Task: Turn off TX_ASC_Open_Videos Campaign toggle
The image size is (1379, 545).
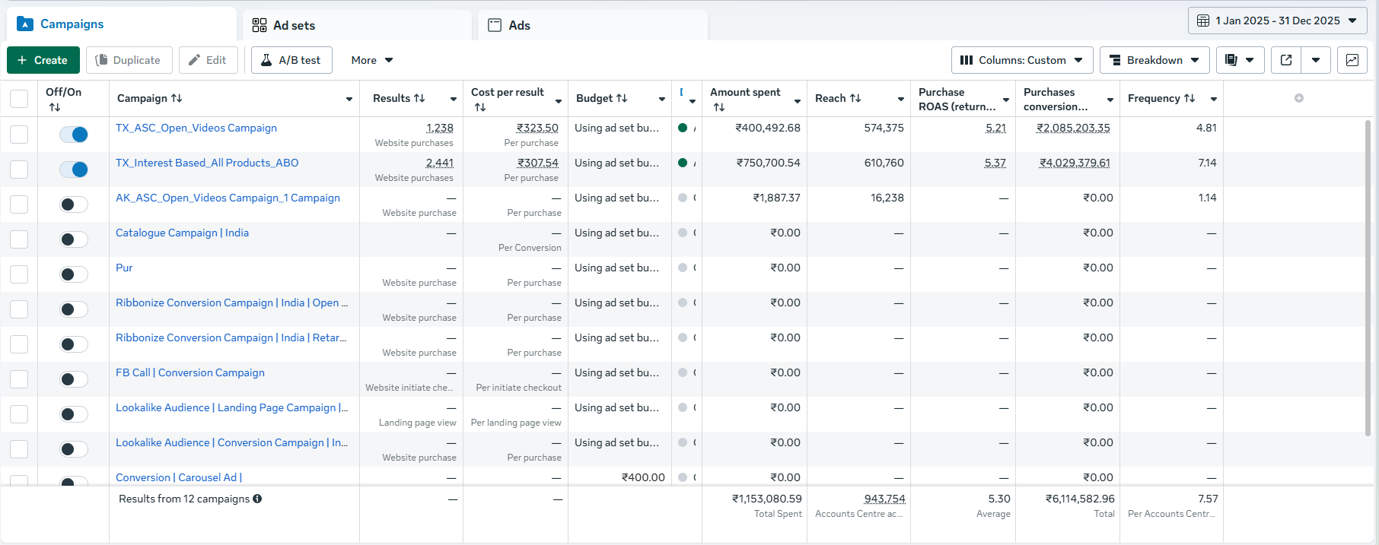Action: click(x=75, y=135)
